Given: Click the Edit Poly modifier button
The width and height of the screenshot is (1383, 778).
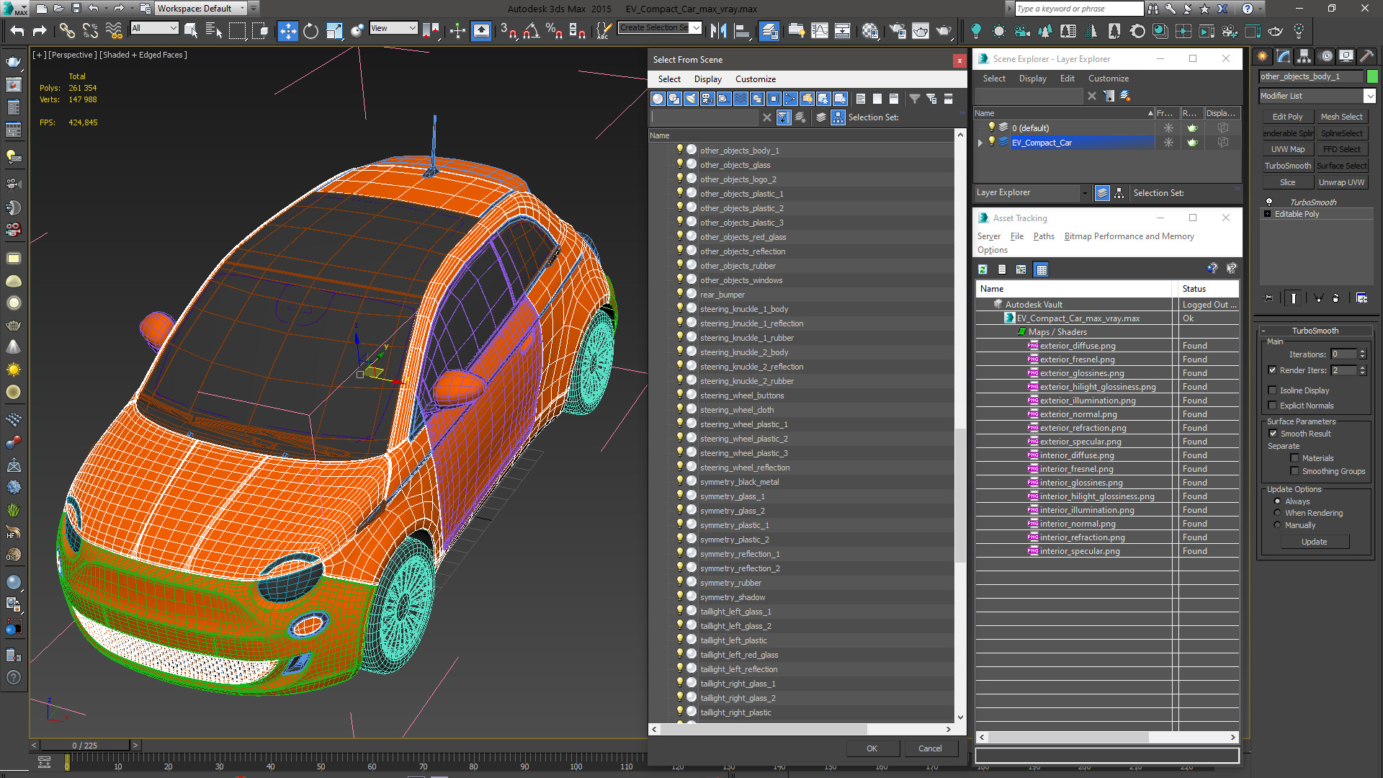Looking at the screenshot, I should point(1287,117).
